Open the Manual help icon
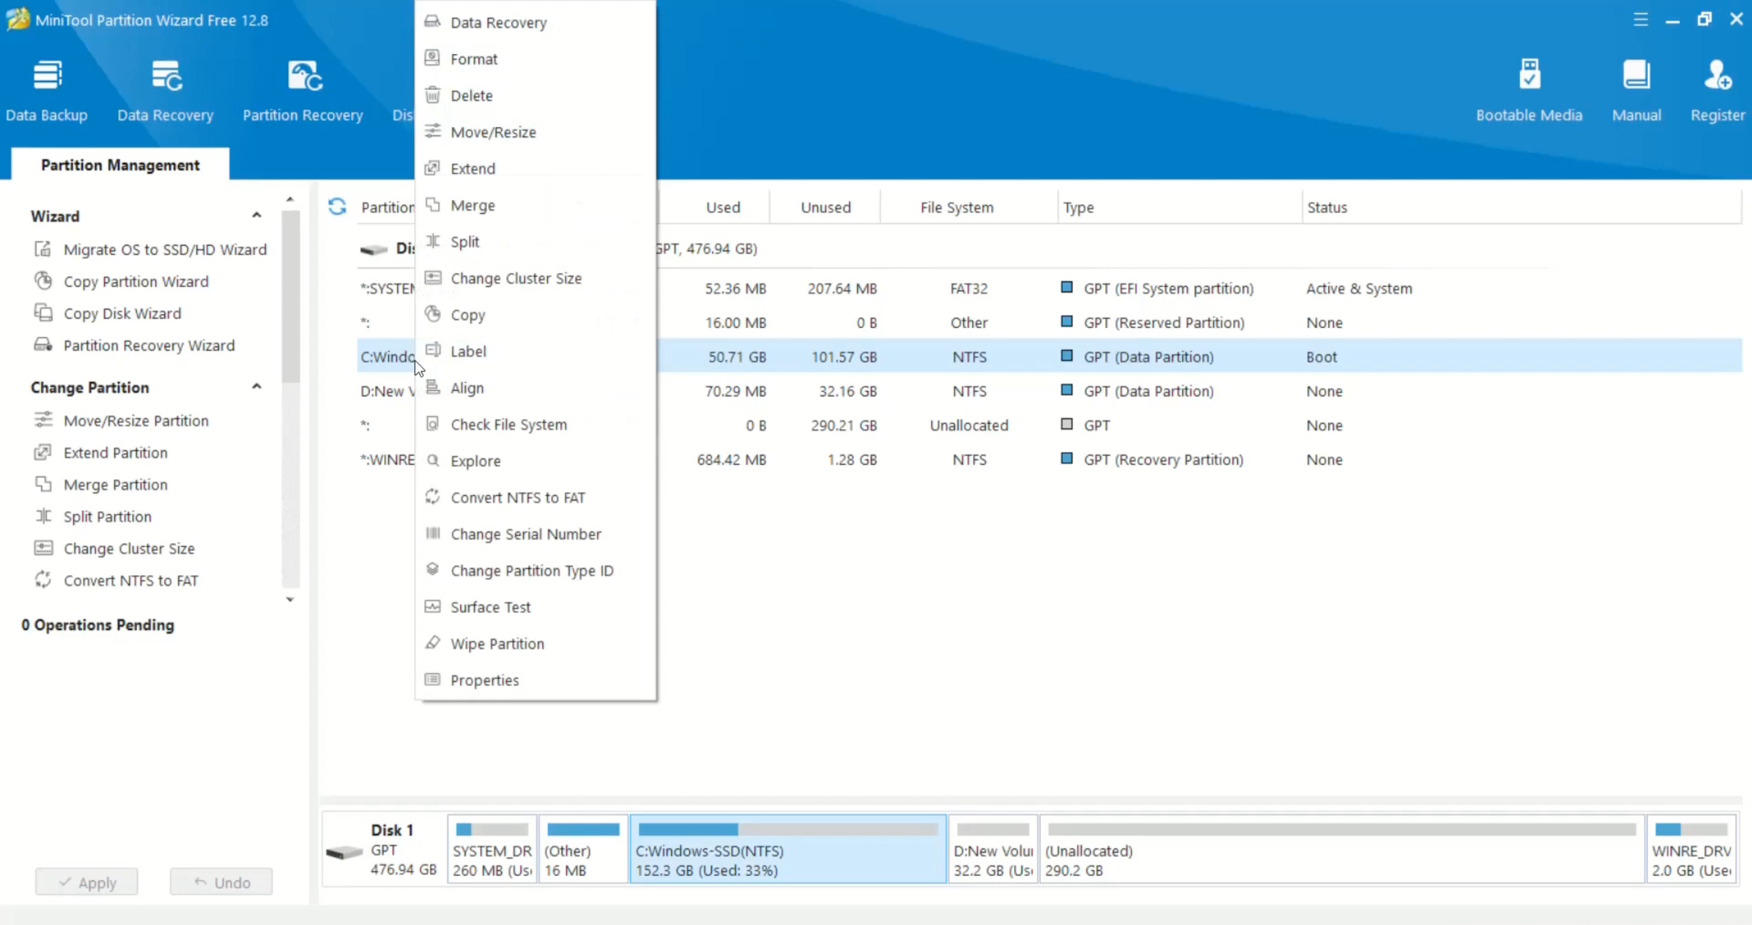 [x=1636, y=89]
